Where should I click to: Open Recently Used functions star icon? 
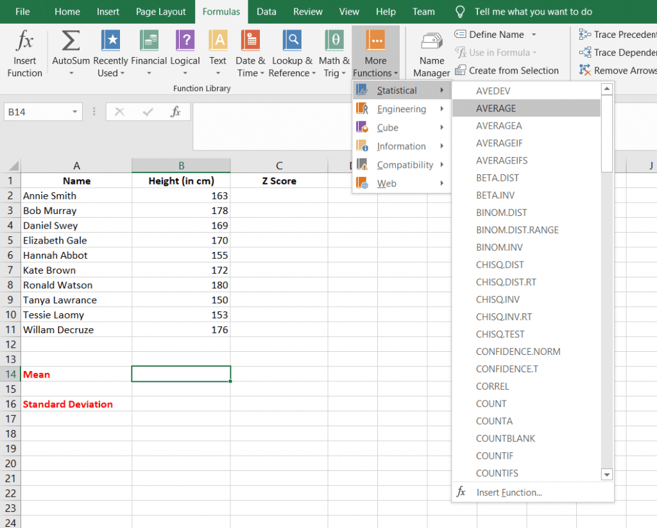(x=110, y=40)
